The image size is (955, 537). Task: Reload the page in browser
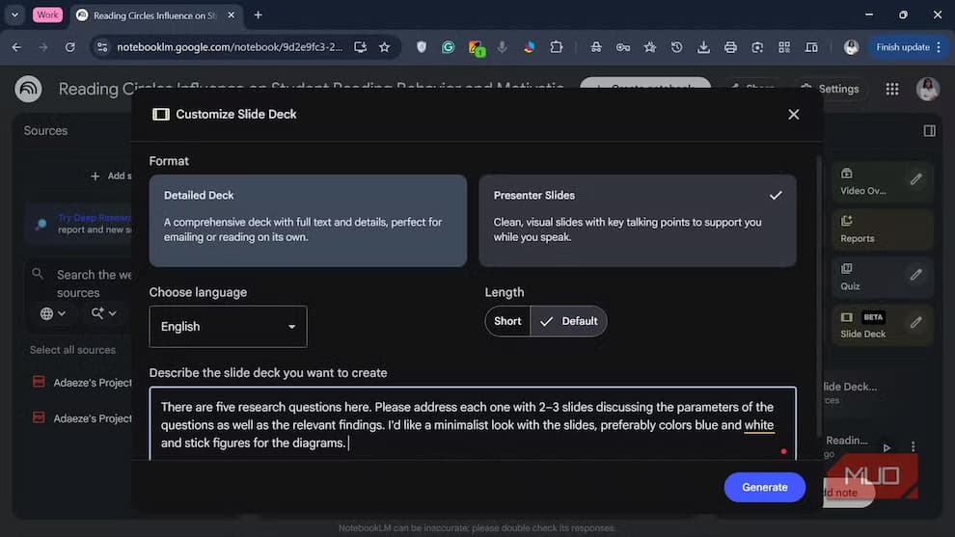(69, 47)
